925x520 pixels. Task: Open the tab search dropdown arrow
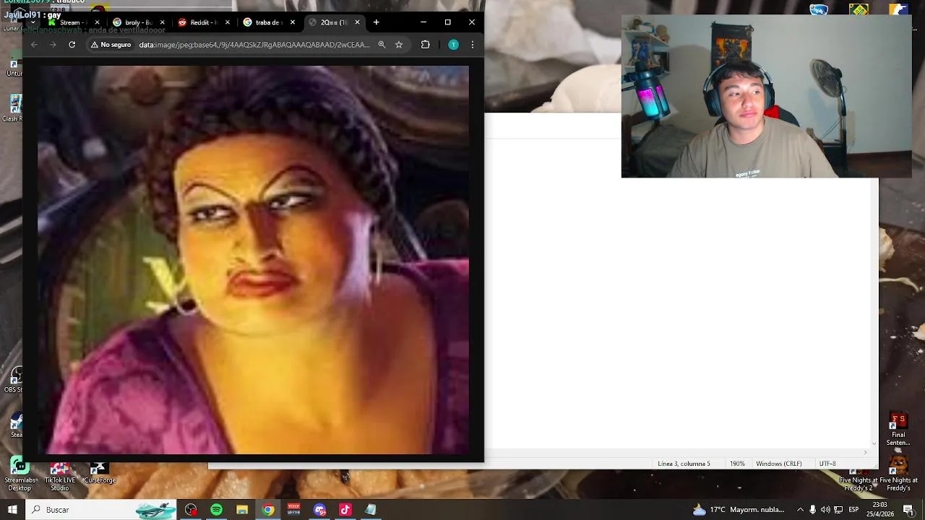(x=33, y=22)
